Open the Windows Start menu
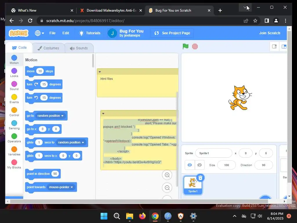The width and height of the screenshot is (297, 223). coord(104,216)
